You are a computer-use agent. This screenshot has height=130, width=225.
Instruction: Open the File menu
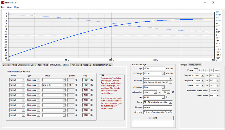(x=3, y=7)
